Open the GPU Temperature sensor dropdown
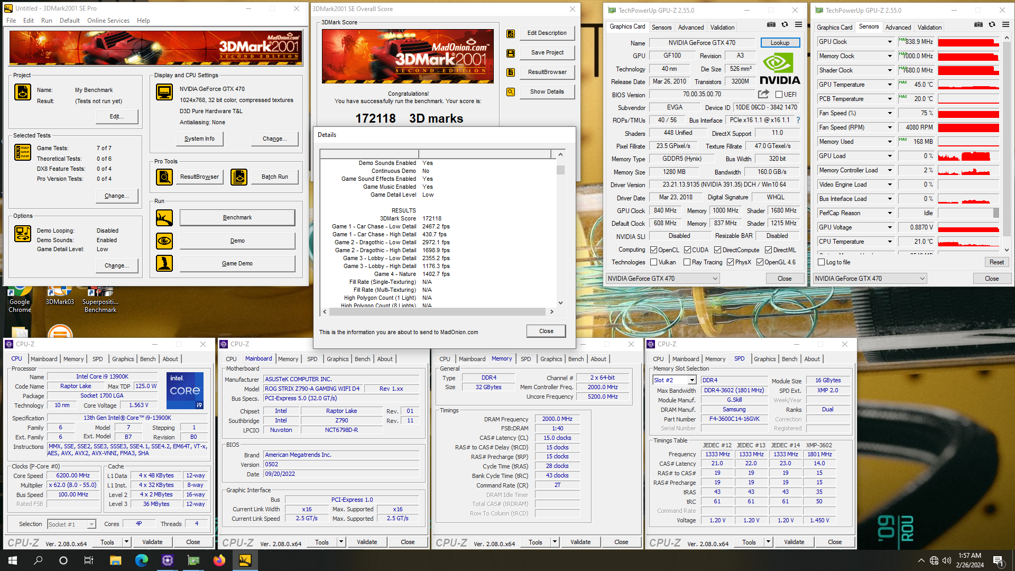Viewport: 1015px width, 571px height. [890, 85]
